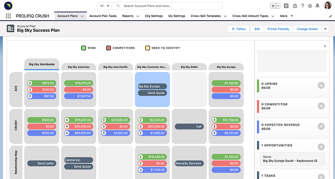335x179 pixels.
Task: Click the yellow Need to Identify swatch
Action: [x=147, y=48]
